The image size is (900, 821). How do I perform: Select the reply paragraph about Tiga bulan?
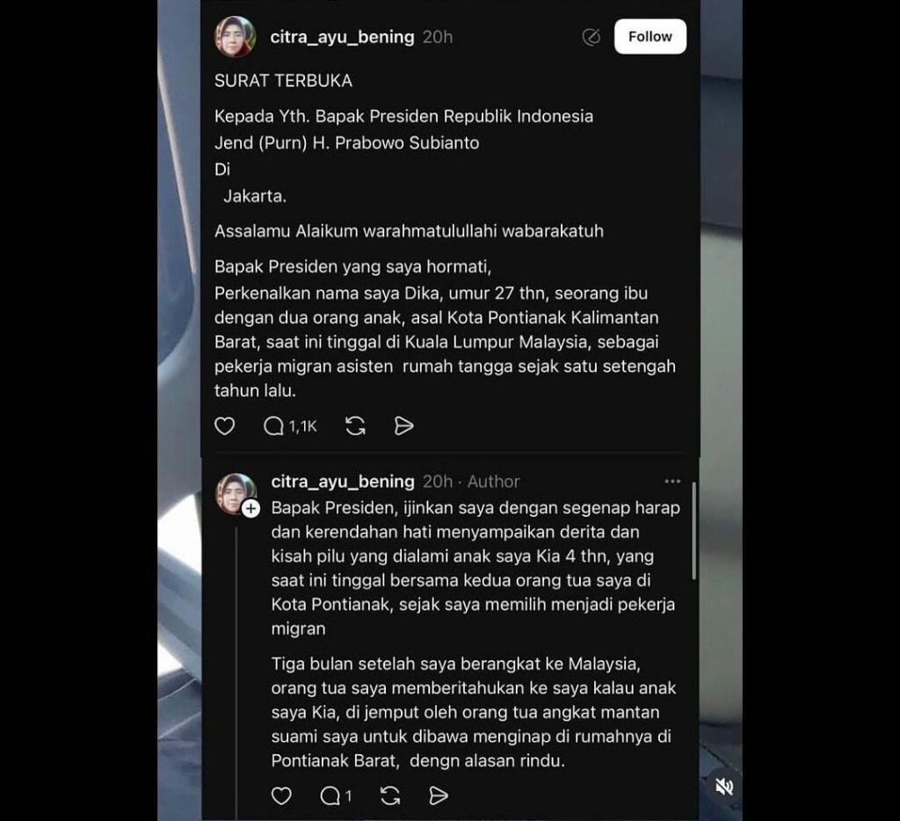pyautogui.click(x=474, y=712)
